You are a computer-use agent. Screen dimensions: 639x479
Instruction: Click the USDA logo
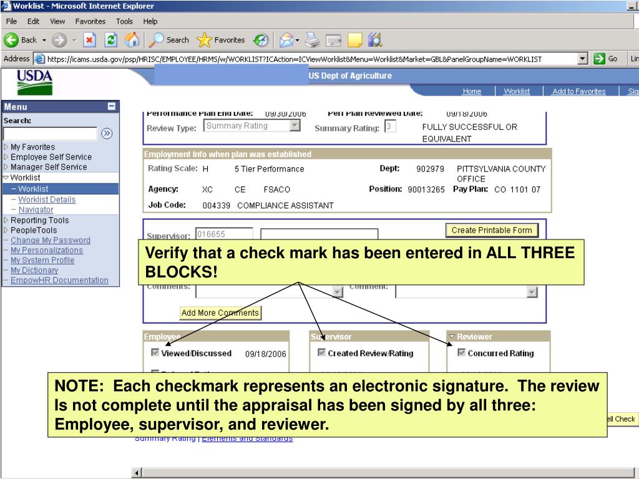[x=35, y=82]
